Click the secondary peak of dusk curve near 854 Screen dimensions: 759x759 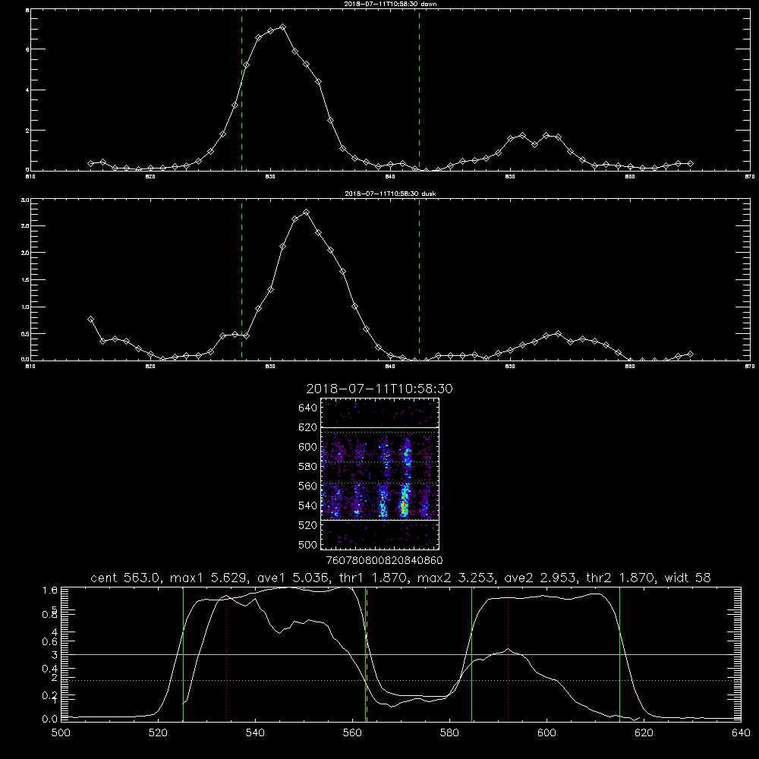tap(558, 333)
